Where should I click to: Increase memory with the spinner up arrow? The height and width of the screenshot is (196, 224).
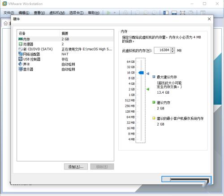pos(172,49)
